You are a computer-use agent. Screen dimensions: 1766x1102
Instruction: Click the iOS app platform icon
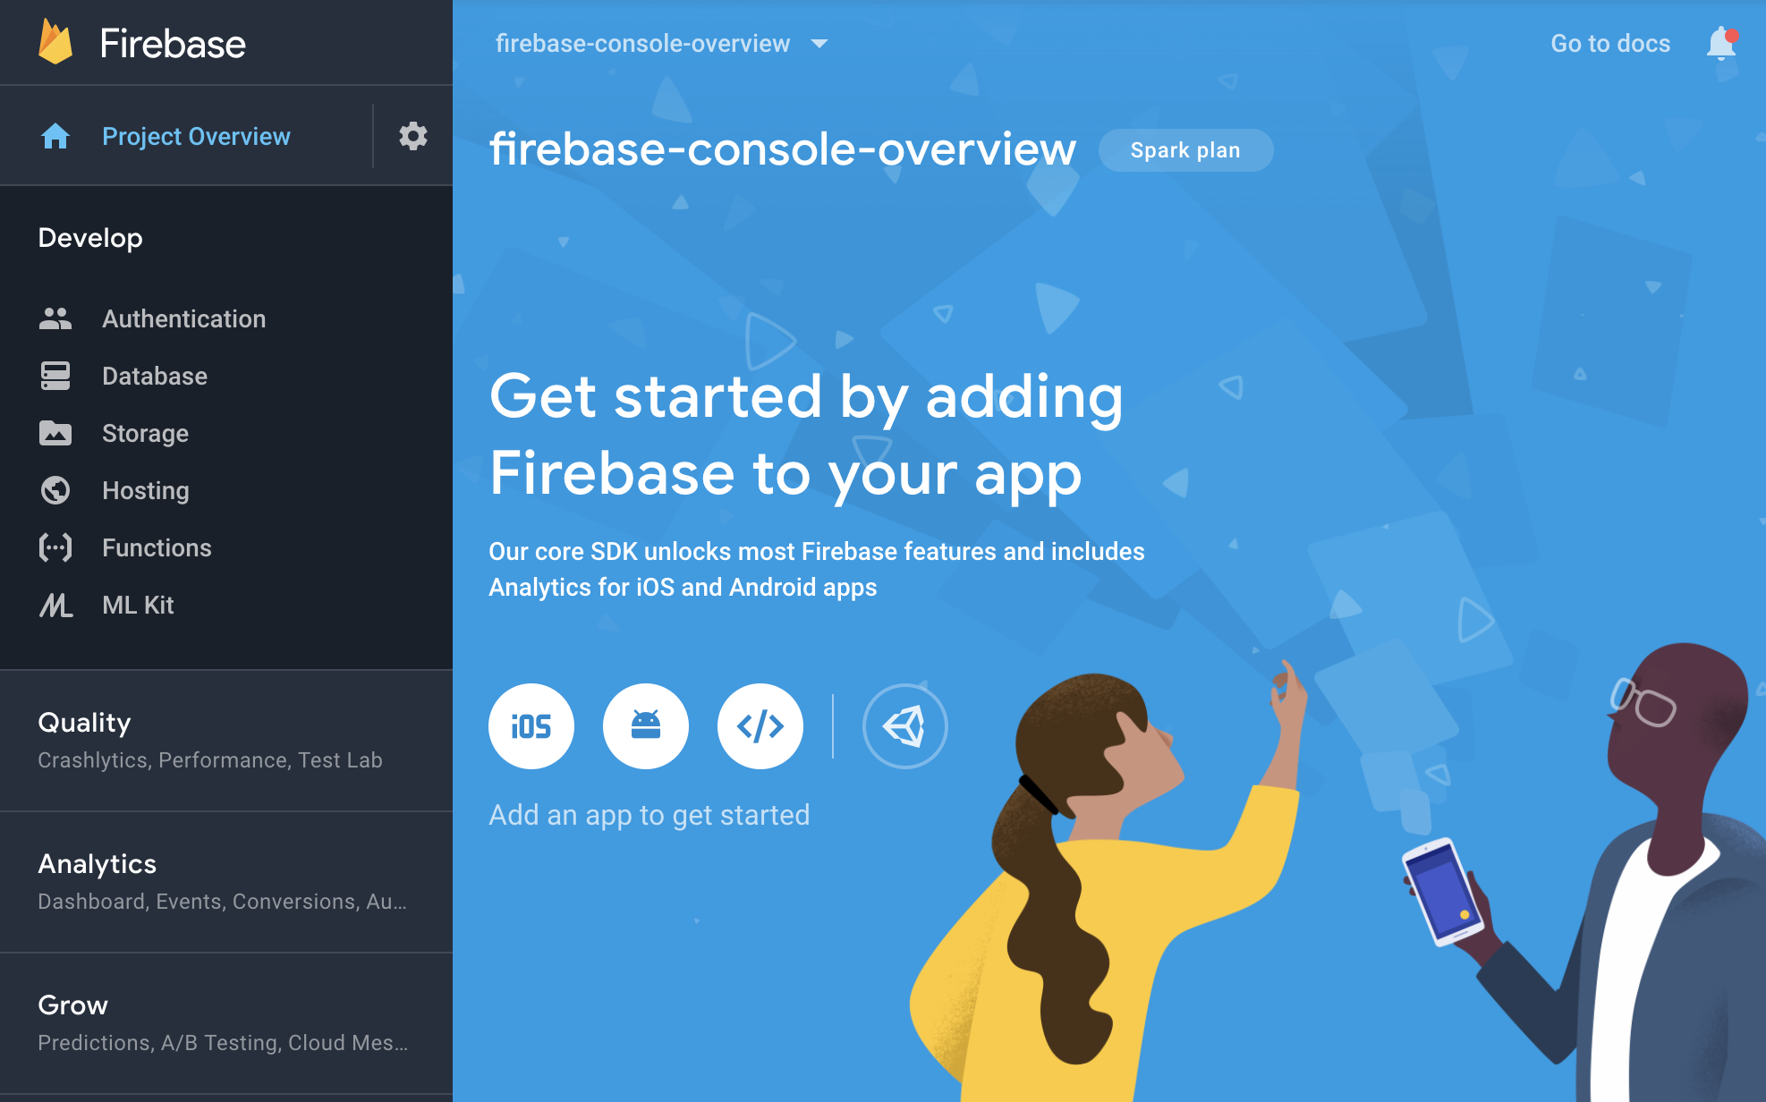(x=530, y=726)
